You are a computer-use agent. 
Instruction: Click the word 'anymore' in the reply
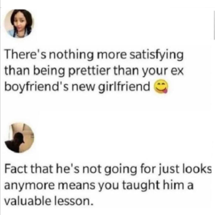(x=29, y=186)
